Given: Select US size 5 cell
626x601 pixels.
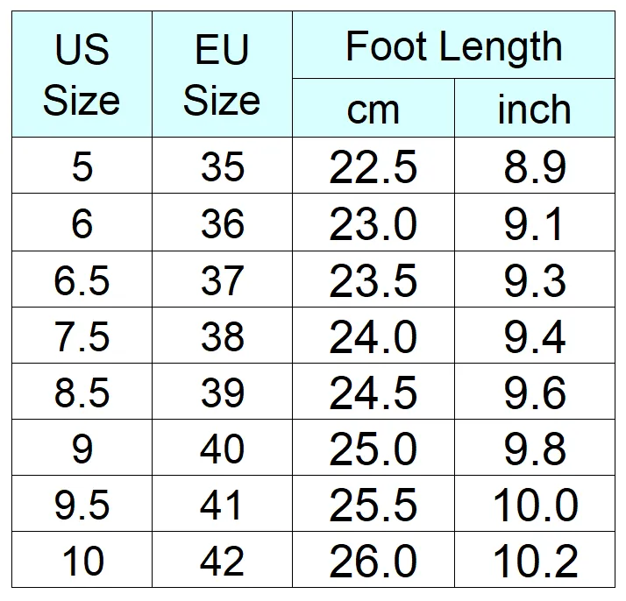Looking at the screenshot, I should click(82, 166).
